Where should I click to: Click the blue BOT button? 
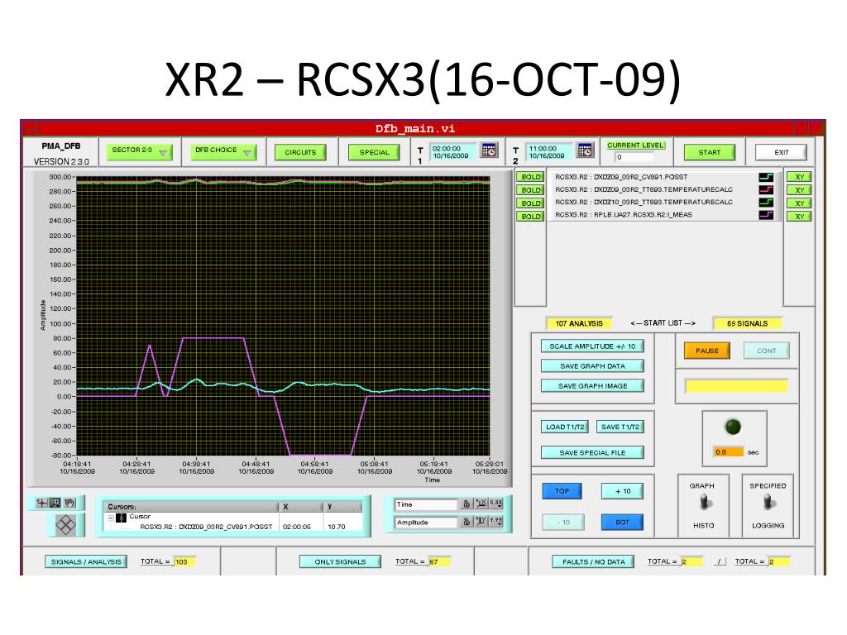pos(622,523)
